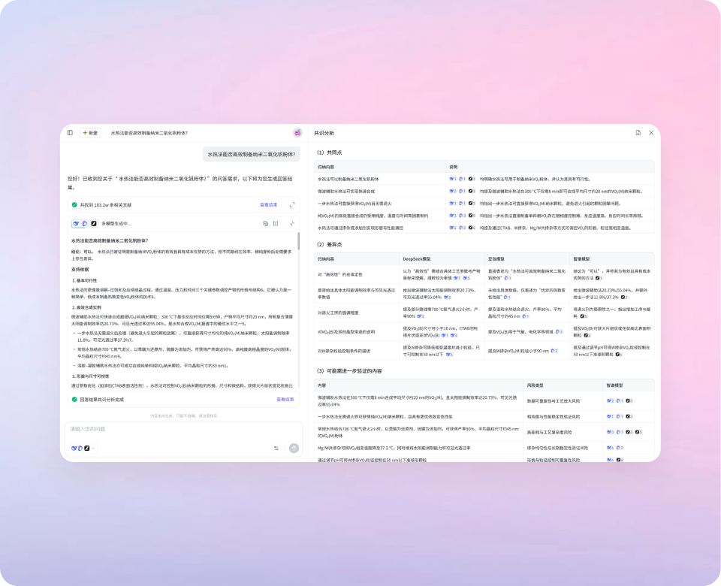The image size is (721, 586).
Task: Toggle the left sidebar panel icon
Action: (70, 133)
